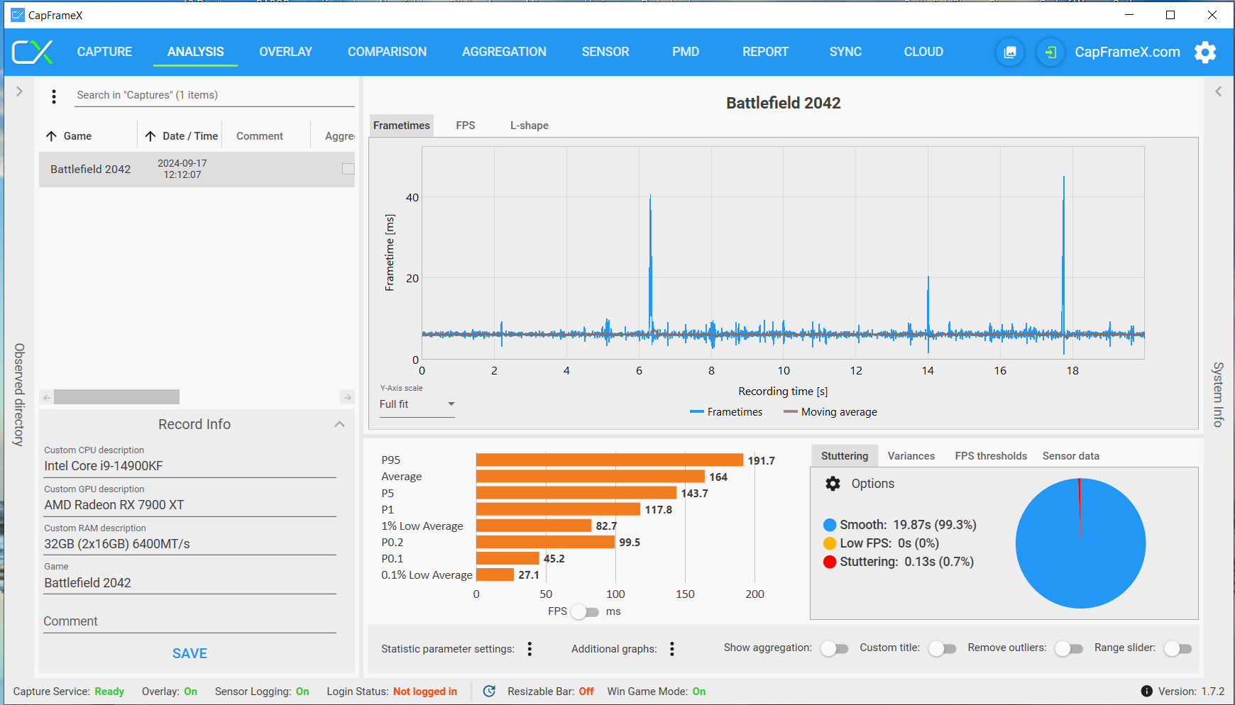Select the ANALYSIS tab
Viewport: 1235px width, 705px height.
click(x=195, y=52)
